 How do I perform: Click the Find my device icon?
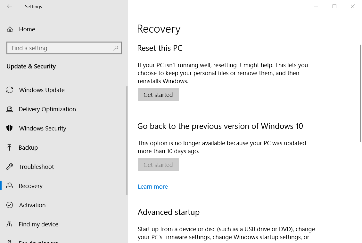click(x=10, y=224)
